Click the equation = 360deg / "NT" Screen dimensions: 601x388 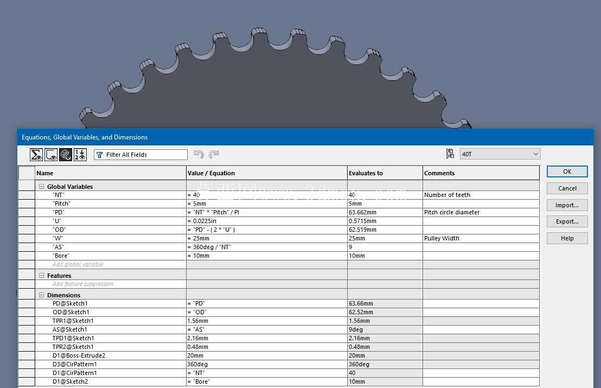pos(209,247)
